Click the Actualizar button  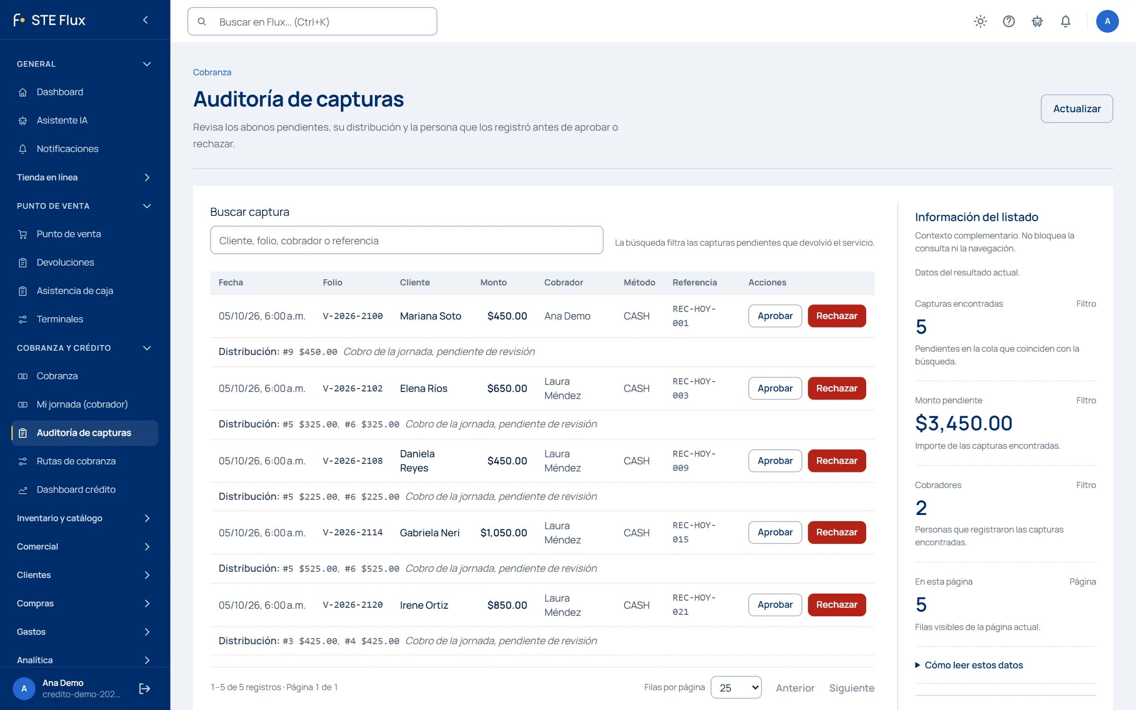[1077, 108]
